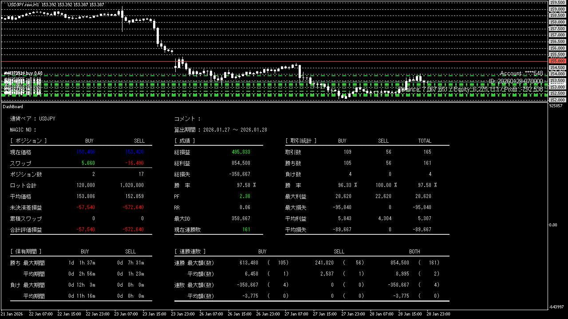
Task: Click the DashBoard sub-window title
Action: pyautogui.click(x=13, y=107)
